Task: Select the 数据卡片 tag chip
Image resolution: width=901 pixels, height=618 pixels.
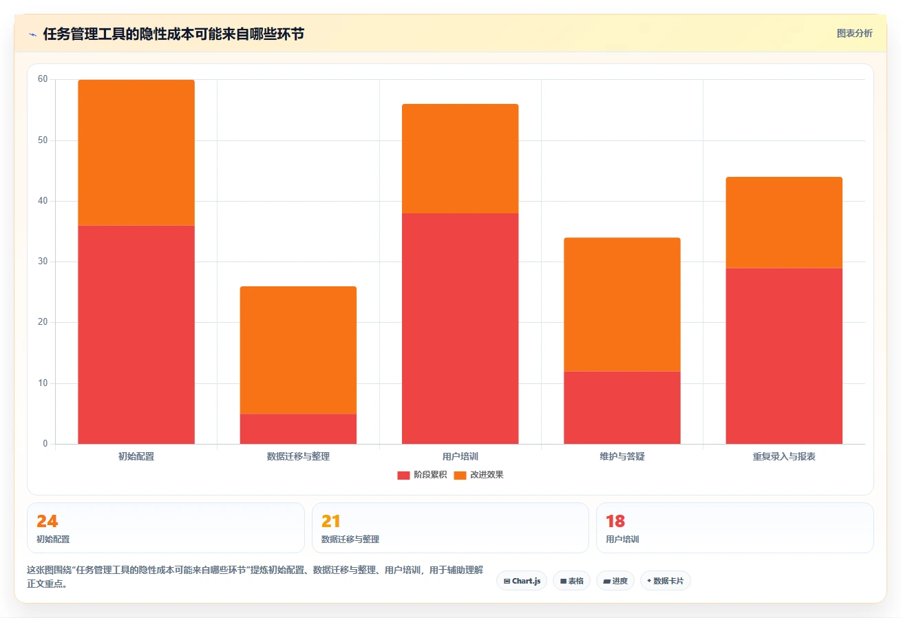Action: tap(666, 581)
